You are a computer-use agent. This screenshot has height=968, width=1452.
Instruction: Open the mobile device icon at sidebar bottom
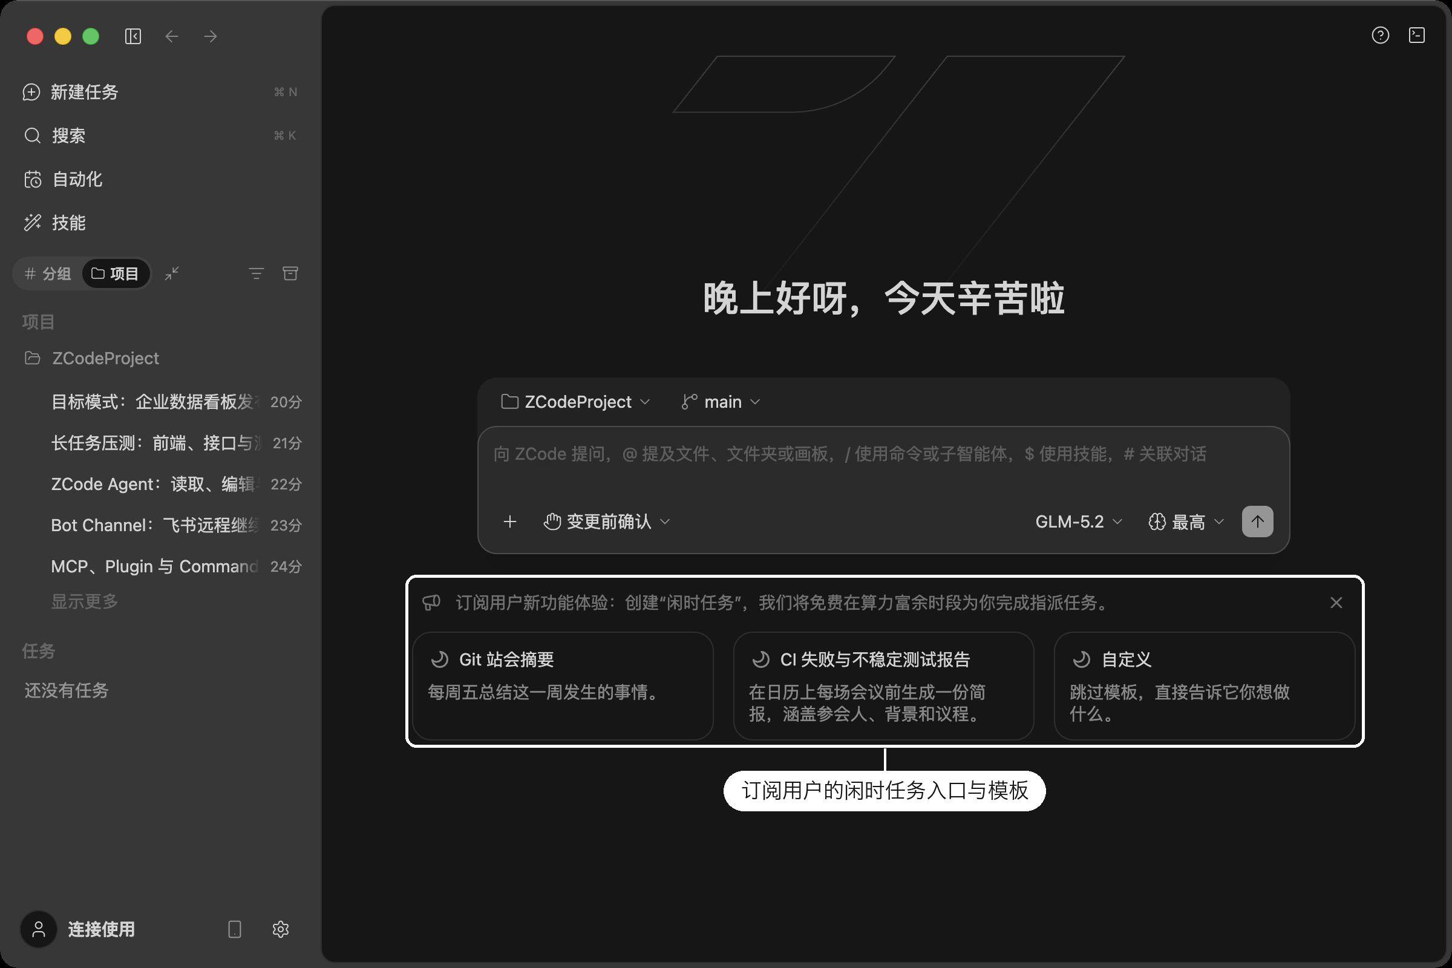tap(235, 929)
